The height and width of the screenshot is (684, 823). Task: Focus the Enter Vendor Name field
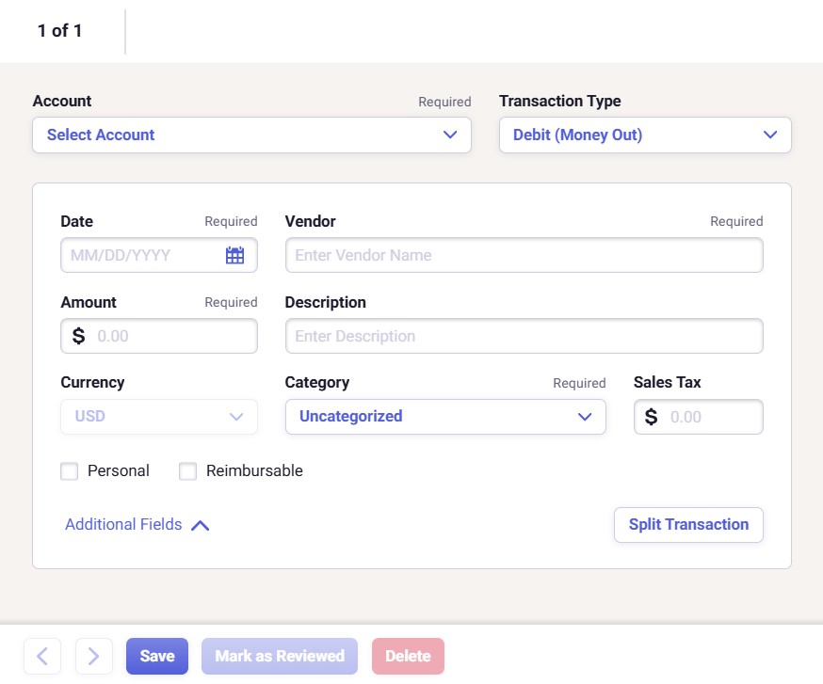524,255
